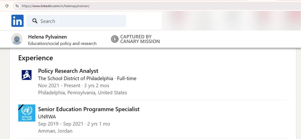This screenshot has width=301, height=139.
Task: Click the Amman, Jordan location text
Action: pyautogui.click(x=55, y=131)
